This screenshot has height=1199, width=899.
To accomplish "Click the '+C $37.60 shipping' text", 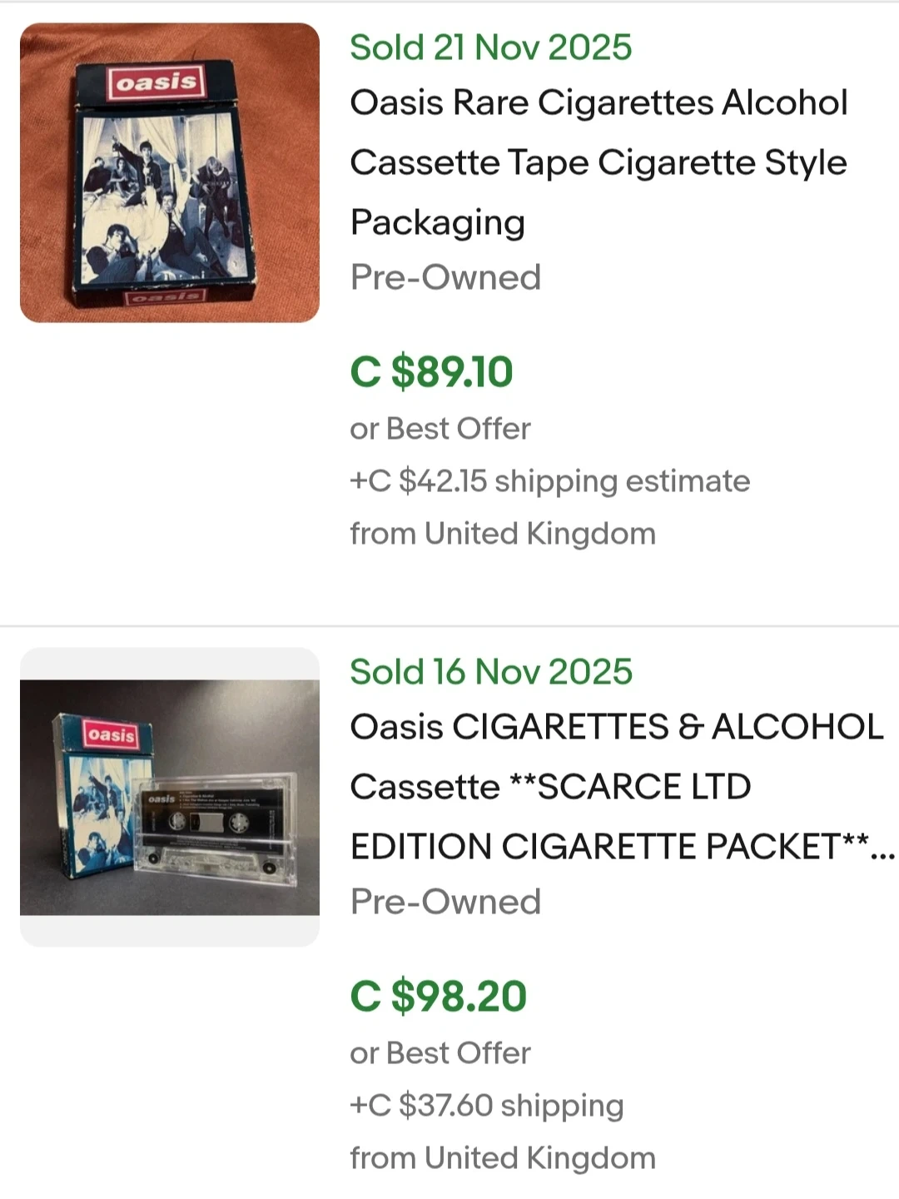I will [x=486, y=1106].
